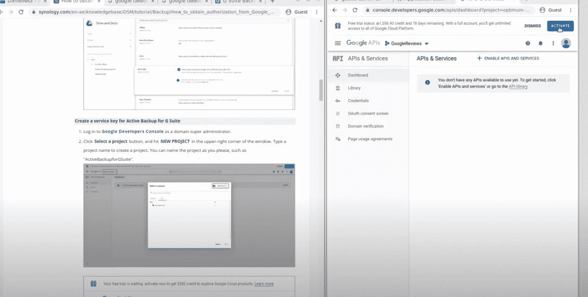Image resolution: width=588 pixels, height=297 pixels.
Task: Click Enable APIs and Services
Action: 508,58
